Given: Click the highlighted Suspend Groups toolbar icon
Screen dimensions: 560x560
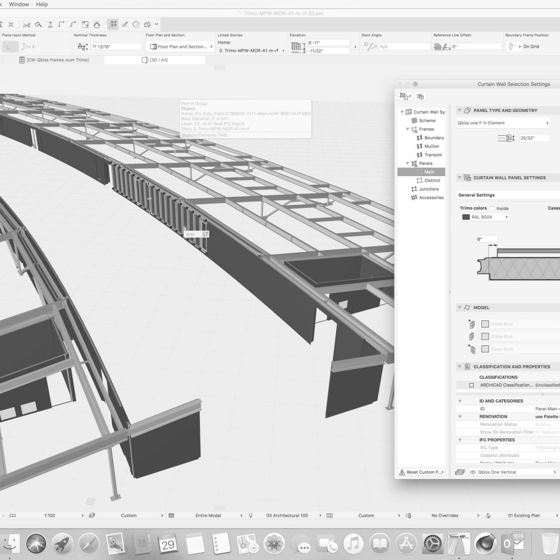Looking at the screenshot, I should 113,25.
